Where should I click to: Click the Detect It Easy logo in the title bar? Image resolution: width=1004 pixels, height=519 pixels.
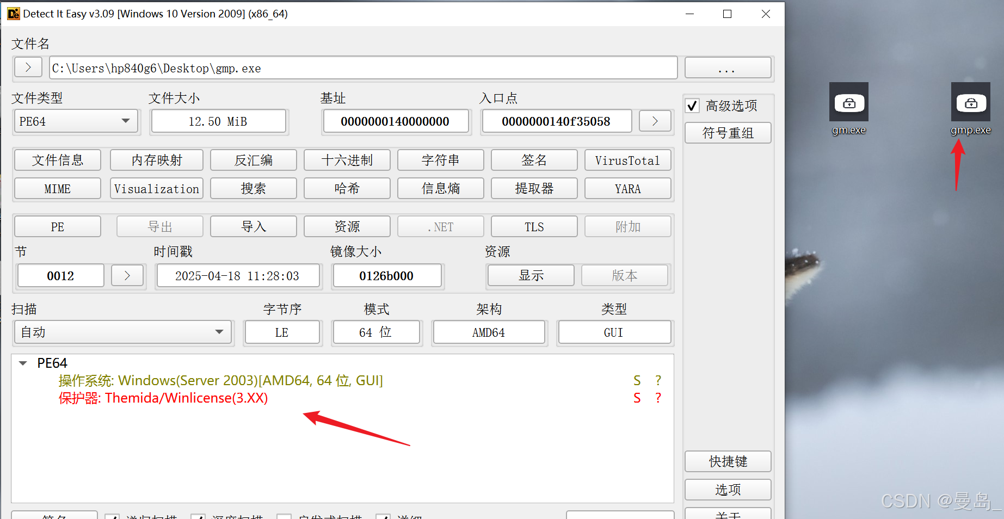tap(13, 13)
